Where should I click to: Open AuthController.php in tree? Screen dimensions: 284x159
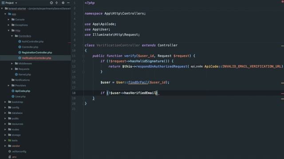point(32,42)
